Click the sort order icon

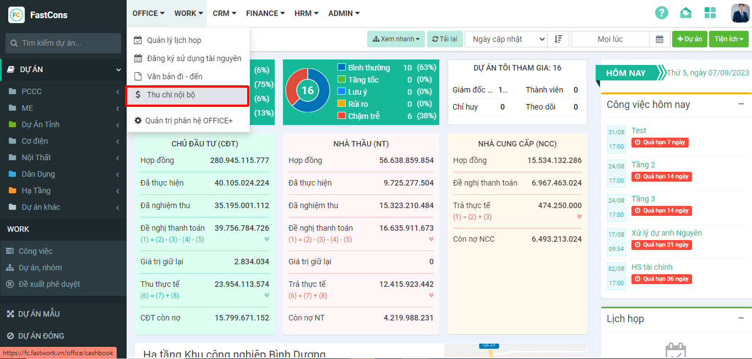tap(558, 39)
